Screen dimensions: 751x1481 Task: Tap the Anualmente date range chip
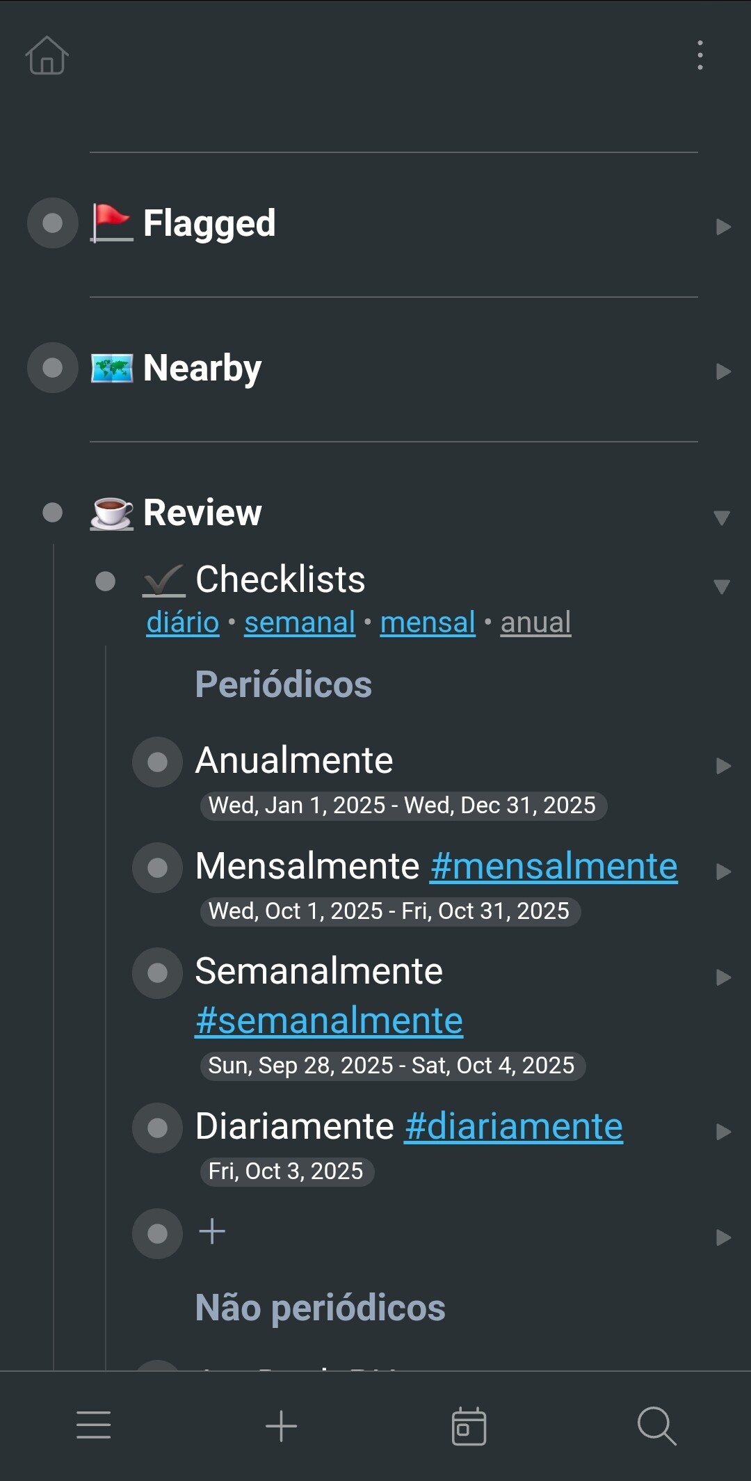click(x=403, y=806)
